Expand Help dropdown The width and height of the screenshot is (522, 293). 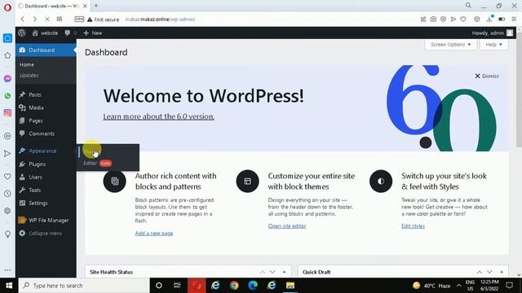[493, 45]
